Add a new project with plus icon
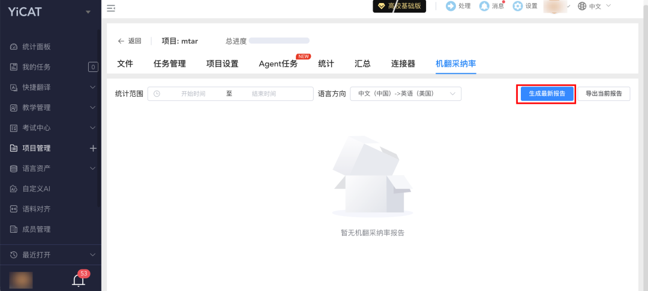The image size is (648, 291). click(x=93, y=148)
